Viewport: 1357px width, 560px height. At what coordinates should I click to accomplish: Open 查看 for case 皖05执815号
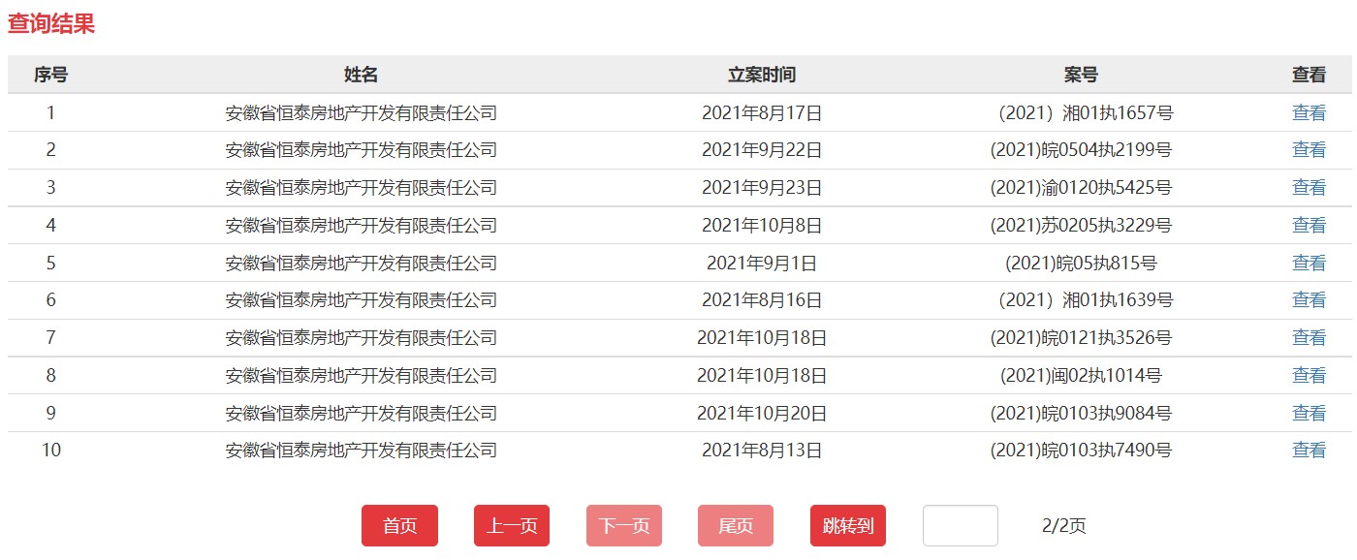(x=1309, y=263)
